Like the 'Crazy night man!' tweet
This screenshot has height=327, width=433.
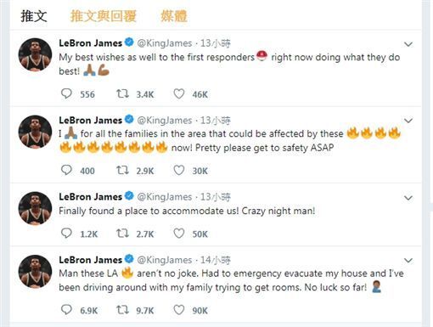(x=179, y=234)
